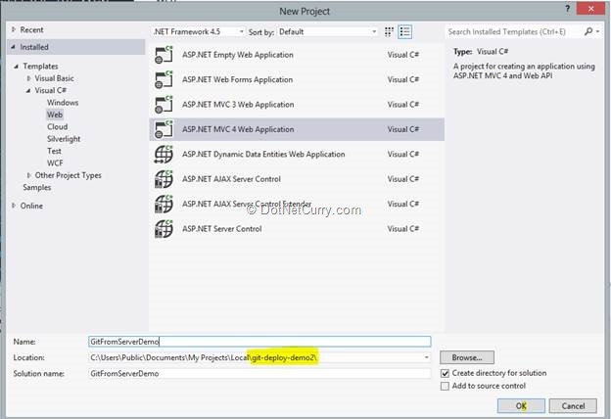Viewport: 611px width, 419px height.
Task: Select ASP.NET Dynamic Data Entities Web Application text
Action: pyautogui.click(x=263, y=155)
